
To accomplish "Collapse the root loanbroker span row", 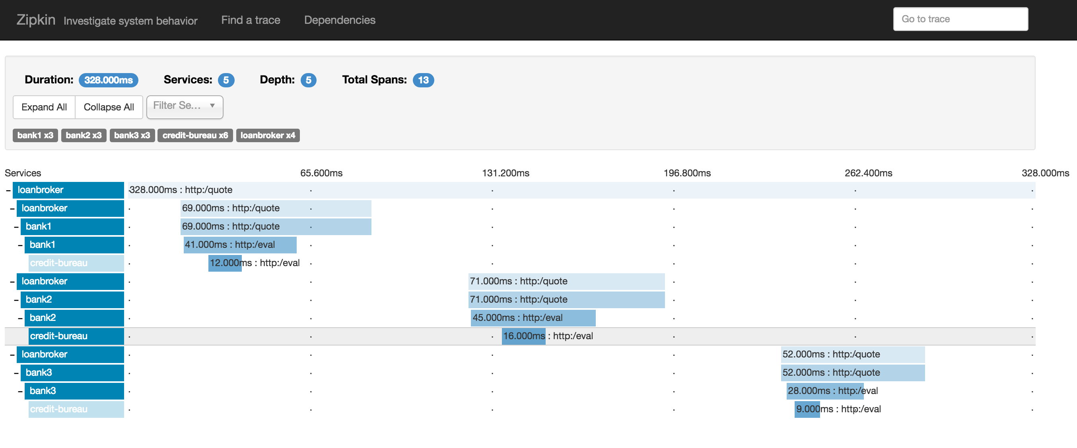I will click(8, 190).
